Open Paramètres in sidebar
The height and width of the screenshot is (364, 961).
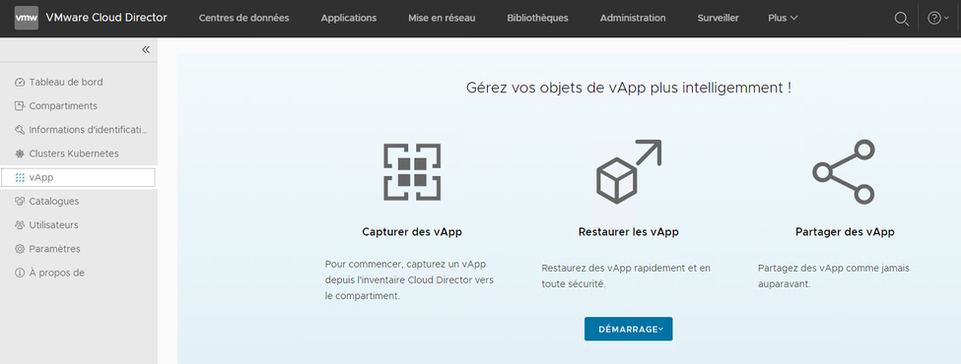tap(54, 249)
